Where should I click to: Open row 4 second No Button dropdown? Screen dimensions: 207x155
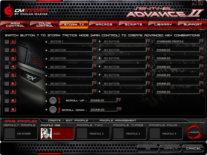tap(148, 67)
